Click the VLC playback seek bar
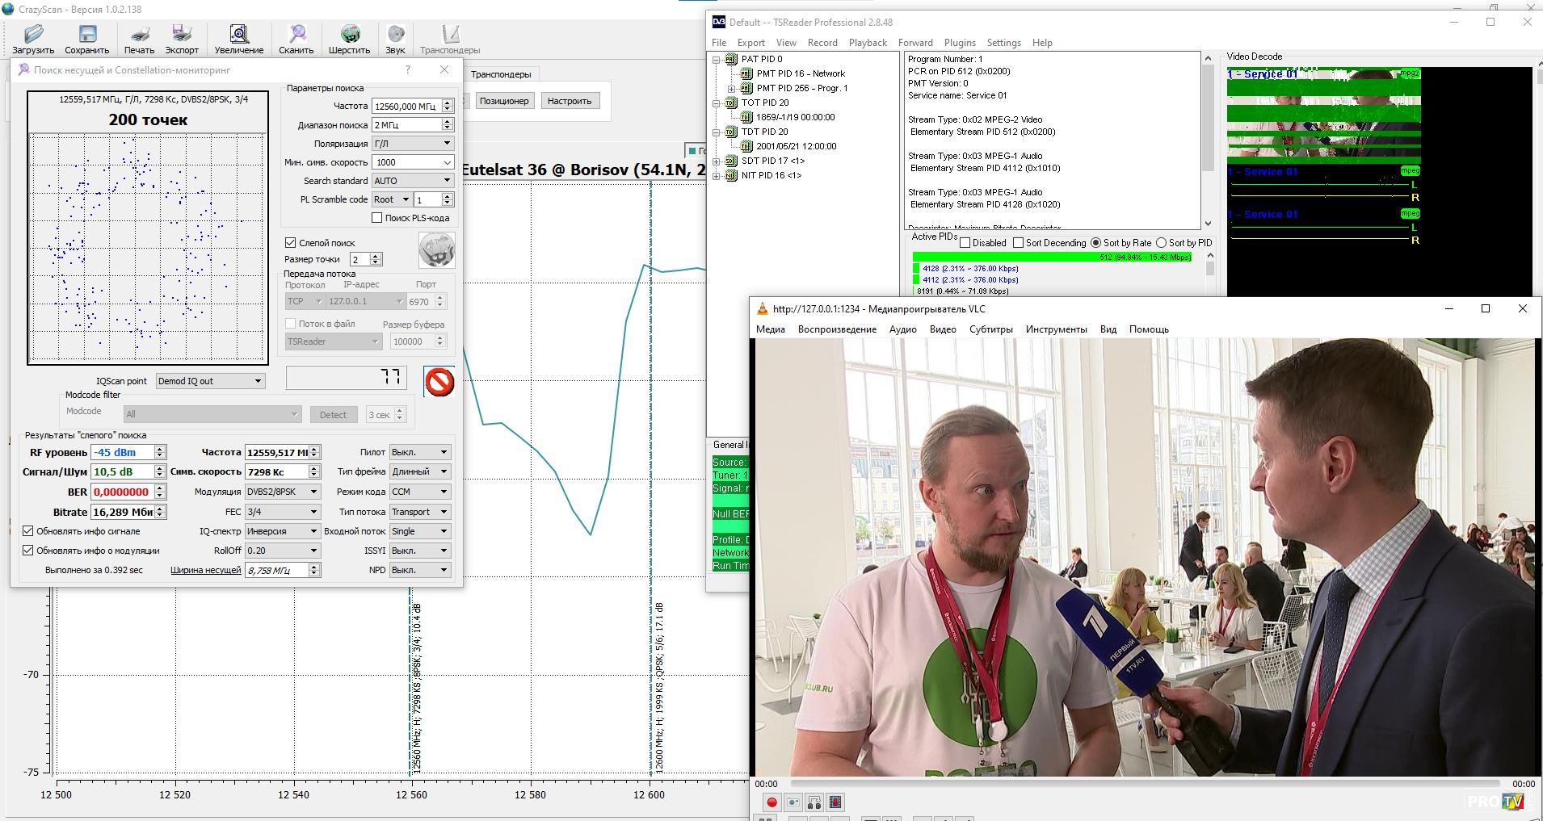Screen dimensions: 1543x821 coord(1144,784)
